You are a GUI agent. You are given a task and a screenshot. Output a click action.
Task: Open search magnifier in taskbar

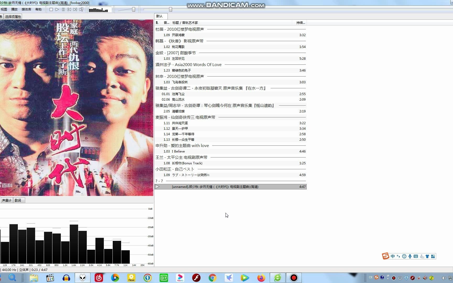pyautogui.click(x=12, y=278)
